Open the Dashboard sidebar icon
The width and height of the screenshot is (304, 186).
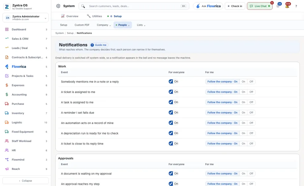[7, 29]
